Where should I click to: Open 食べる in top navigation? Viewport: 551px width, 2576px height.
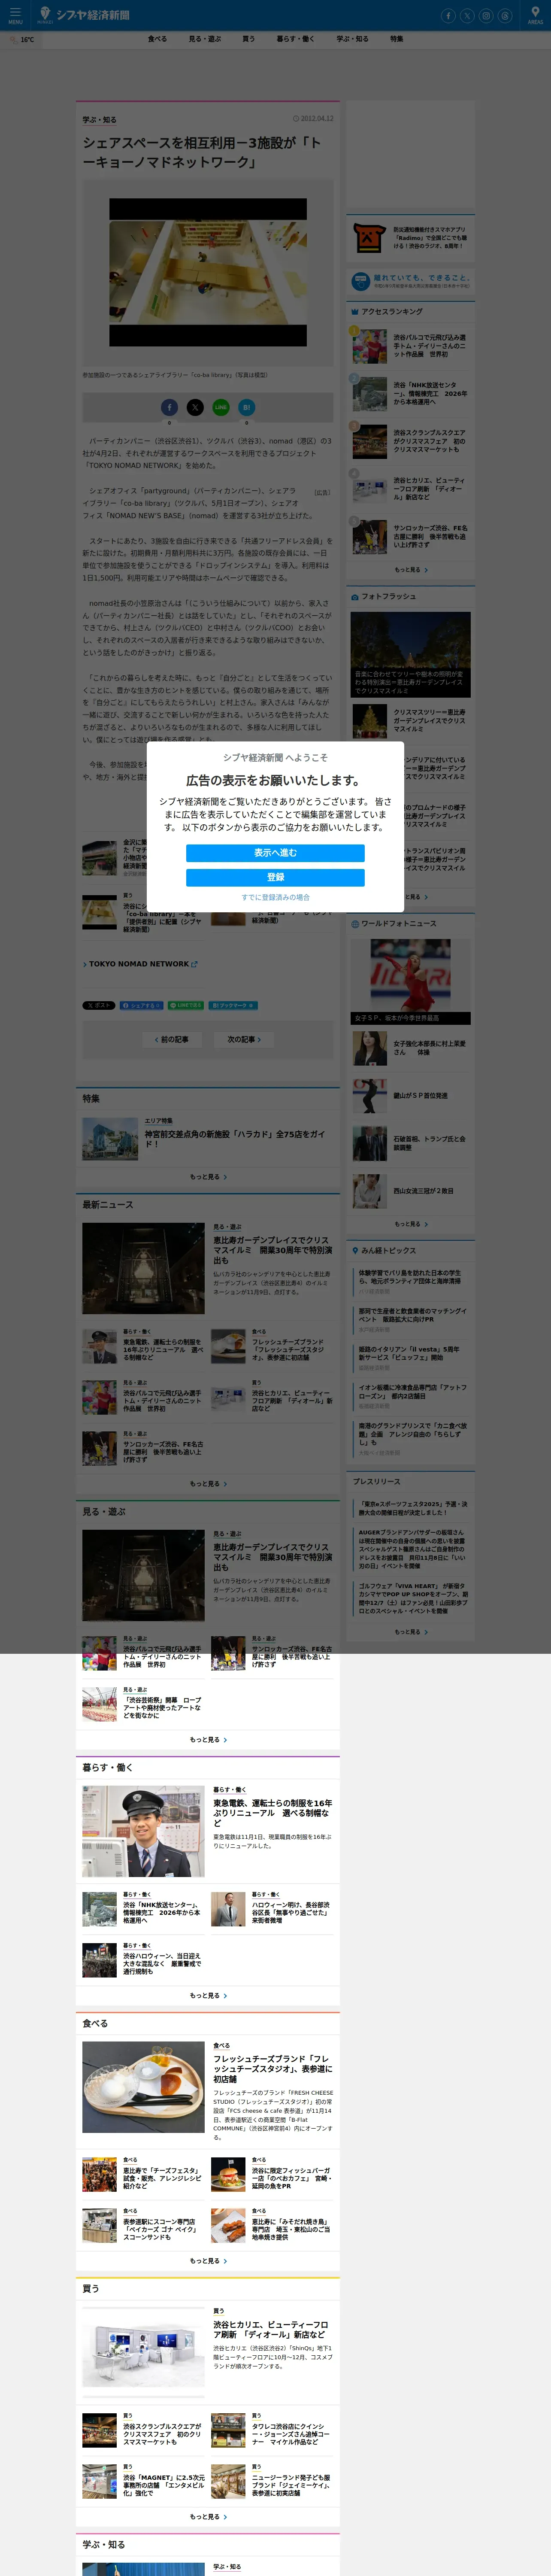(x=157, y=39)
